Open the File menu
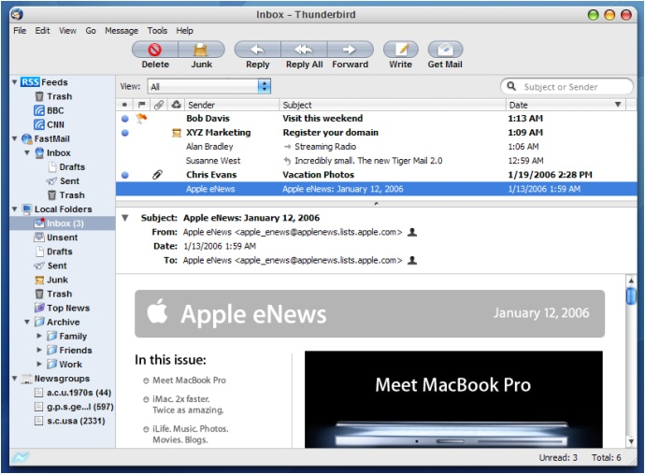 pyautogui.click(x=20, y=31)
